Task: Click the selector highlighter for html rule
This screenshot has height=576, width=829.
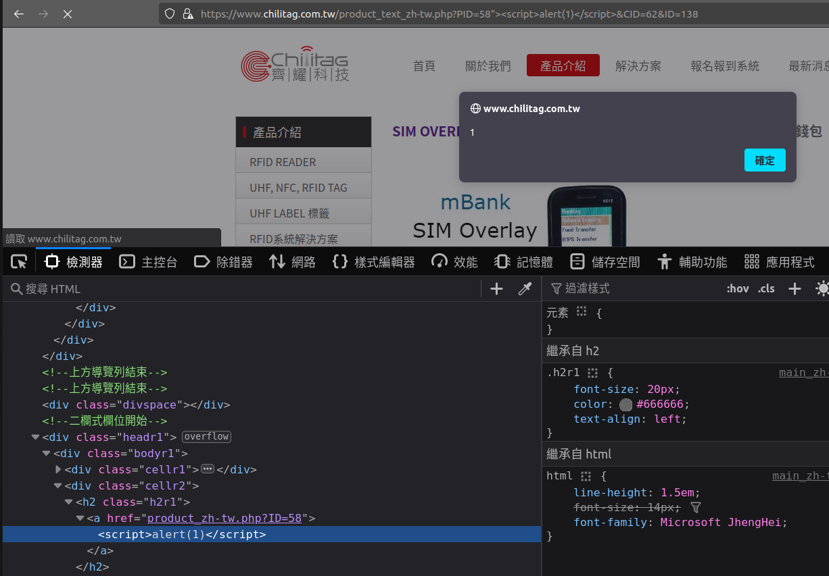Action: tap(586, 476)
